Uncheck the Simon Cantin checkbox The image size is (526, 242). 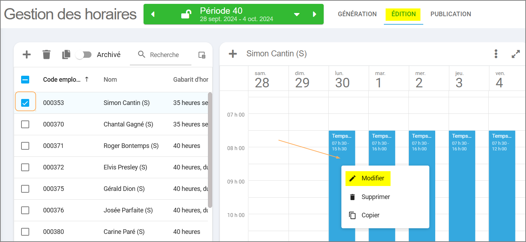(25, 103)
